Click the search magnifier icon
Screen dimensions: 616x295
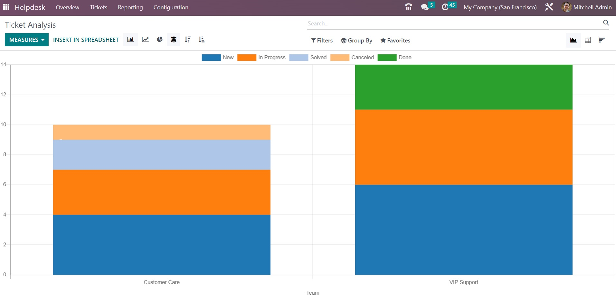click(606, 23)
